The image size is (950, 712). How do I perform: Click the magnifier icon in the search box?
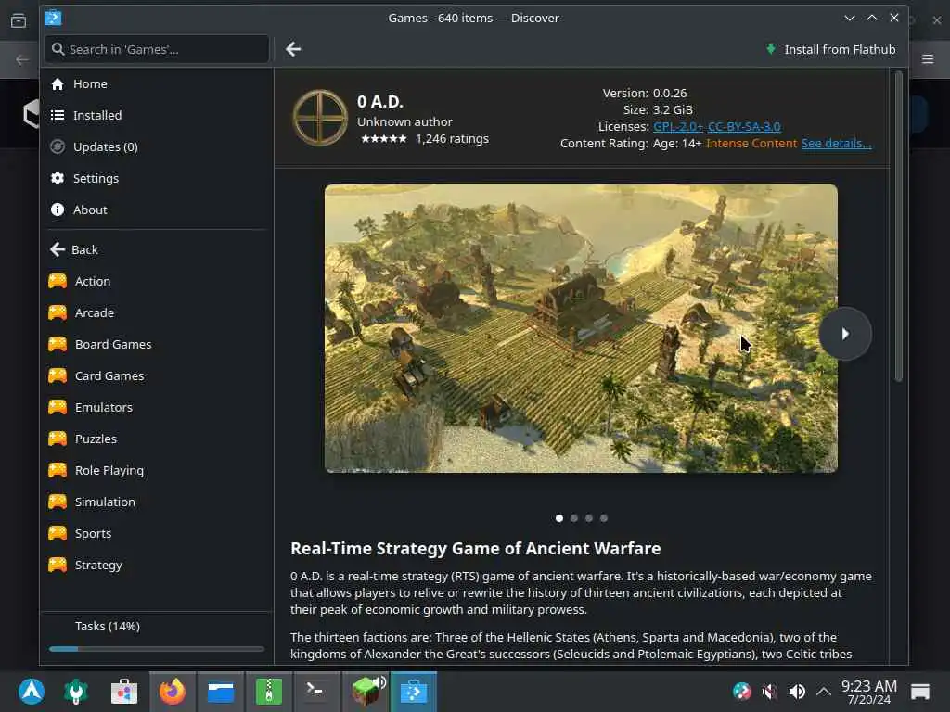pyautogui.click(x=58, y=49)
